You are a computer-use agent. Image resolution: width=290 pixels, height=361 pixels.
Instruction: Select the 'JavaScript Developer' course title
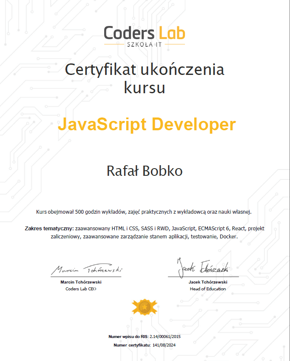147,125
